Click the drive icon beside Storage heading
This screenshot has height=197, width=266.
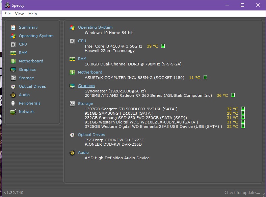tap(72, 104)
